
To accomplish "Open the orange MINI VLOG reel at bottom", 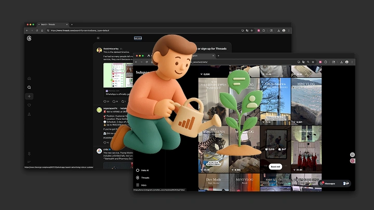I will tap(245, 183).
